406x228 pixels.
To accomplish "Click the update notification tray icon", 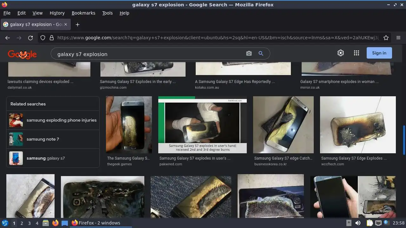I will tap(387, 223).
